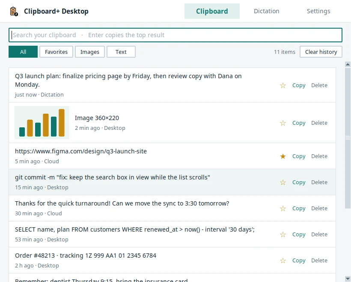This screenshot has height=282, width=351.
Task: Favorite the Q3 launch plan item
Action: coord(283,85)
